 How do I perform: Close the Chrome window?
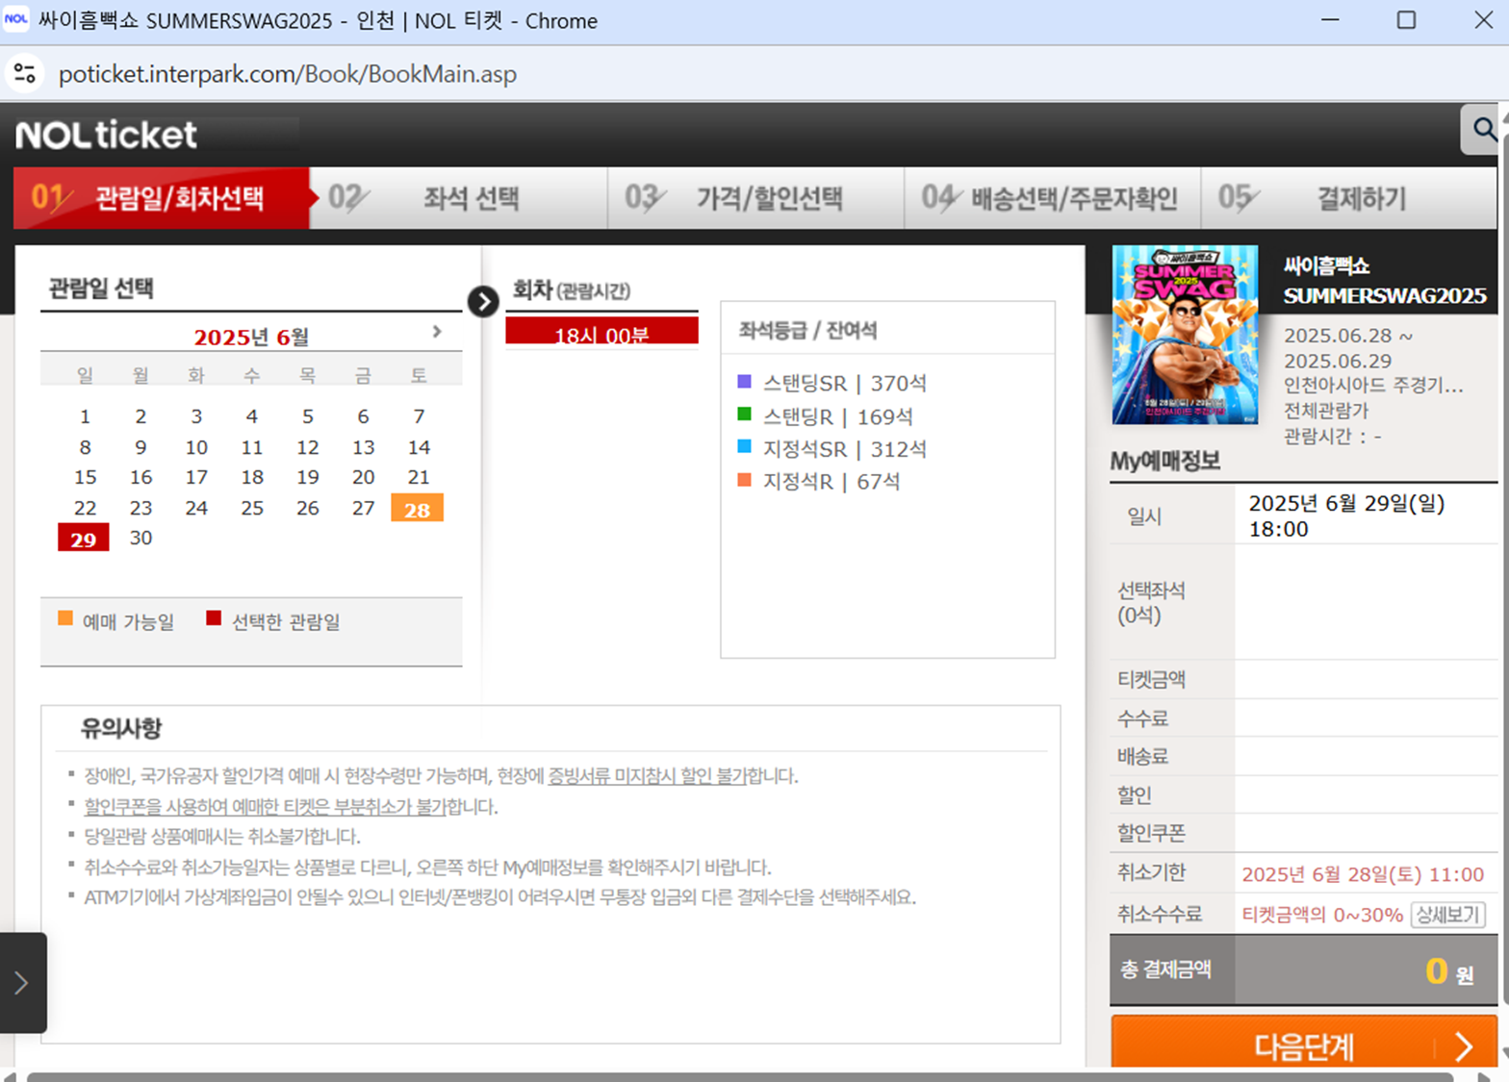point(1483,19)
